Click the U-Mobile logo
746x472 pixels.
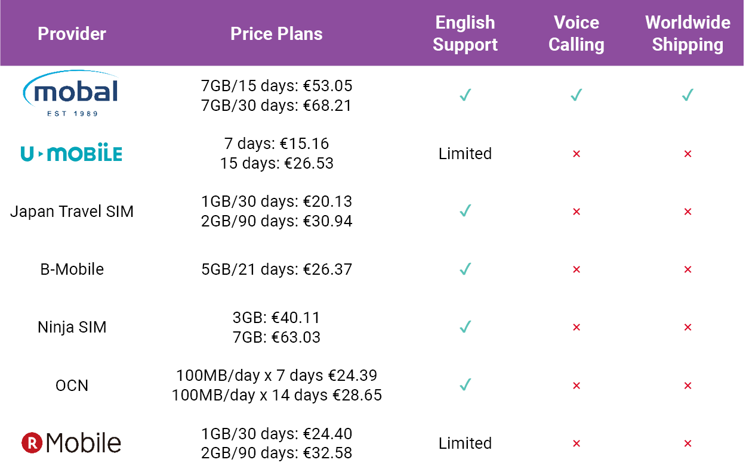click(71, 154)
